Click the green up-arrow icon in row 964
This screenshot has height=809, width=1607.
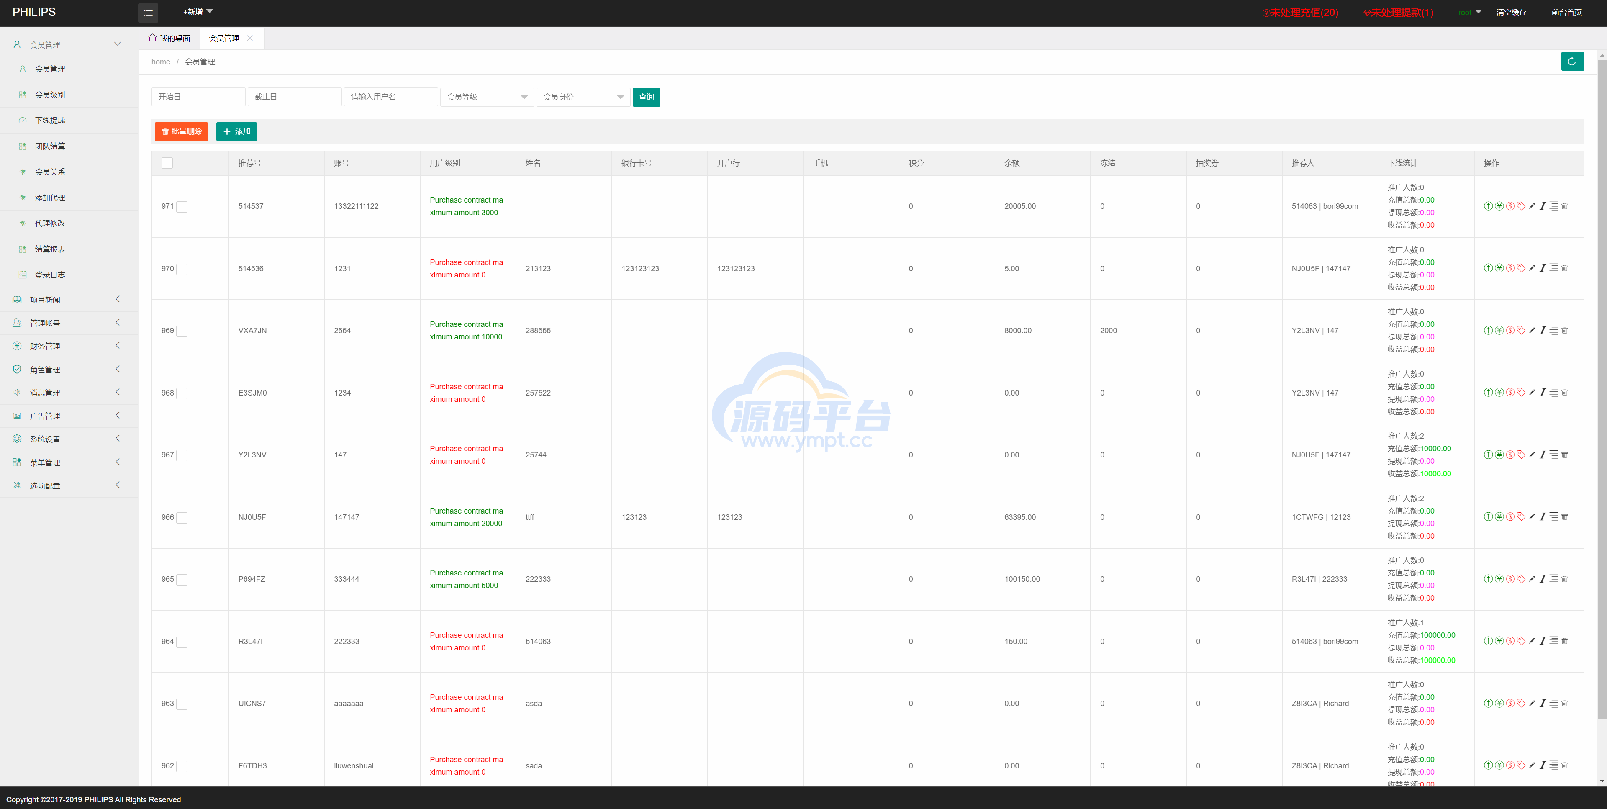[1488, 641]
